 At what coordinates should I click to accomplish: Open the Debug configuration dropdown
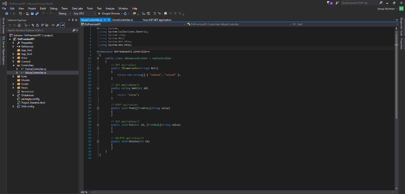tap(64, 14)
